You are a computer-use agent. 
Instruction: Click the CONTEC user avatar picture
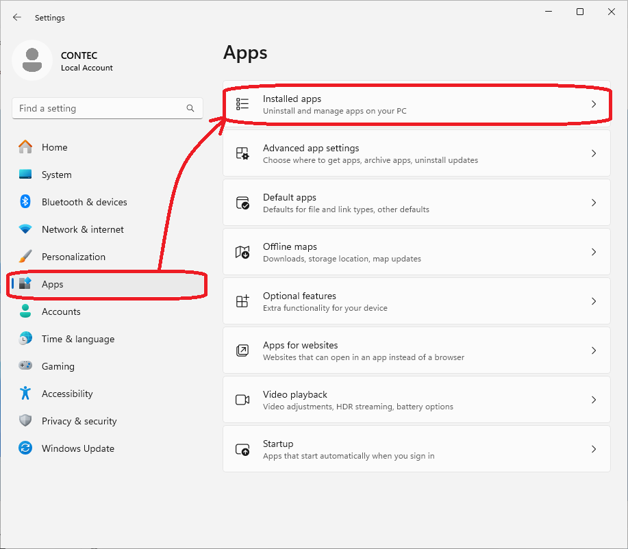coord(32,60)
